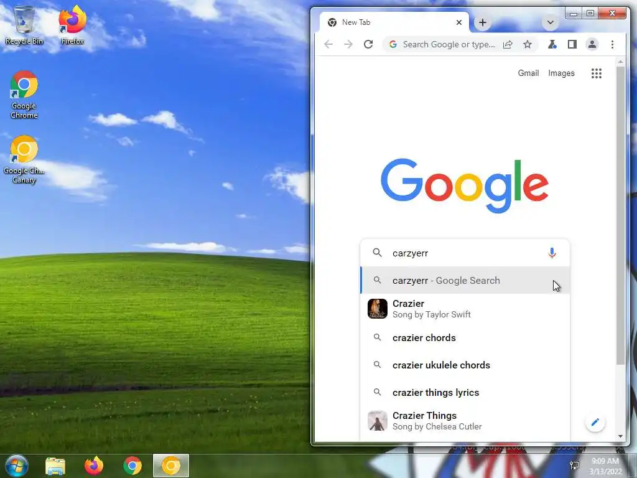Viewport: 637px width, 478px height.
Task: Click the scrollbar up arrow
Action: [x=620, y=62]
